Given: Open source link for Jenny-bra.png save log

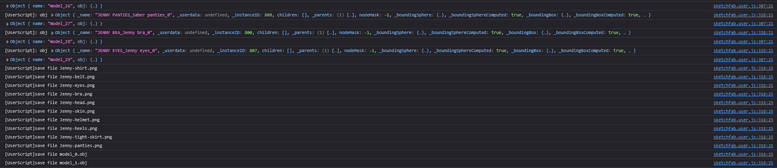Looking at the screenshot, I should coord(743,94).
